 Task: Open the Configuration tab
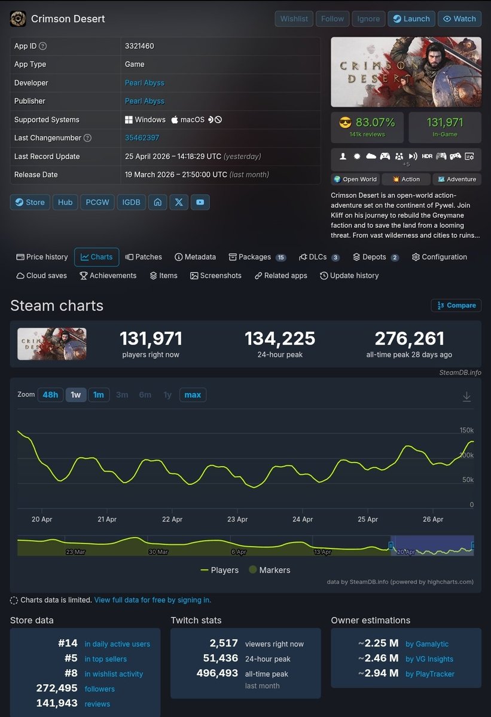440,257
